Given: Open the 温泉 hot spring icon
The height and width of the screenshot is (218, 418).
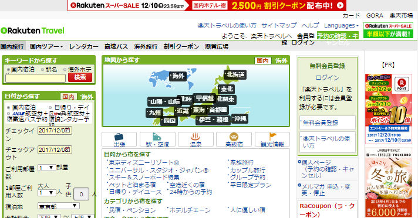Looking at the screenshot, I should point(195,139).
